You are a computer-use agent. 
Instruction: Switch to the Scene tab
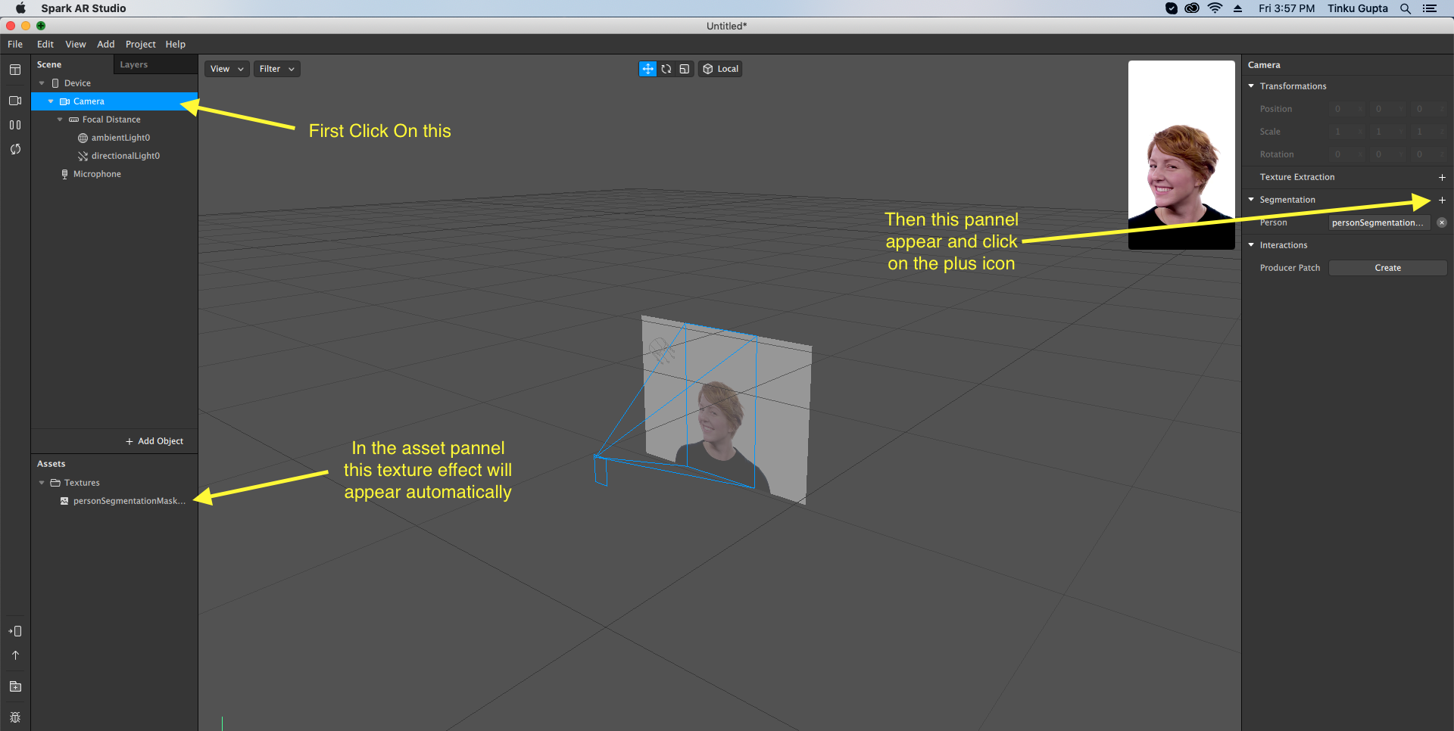tap(49, 65)
